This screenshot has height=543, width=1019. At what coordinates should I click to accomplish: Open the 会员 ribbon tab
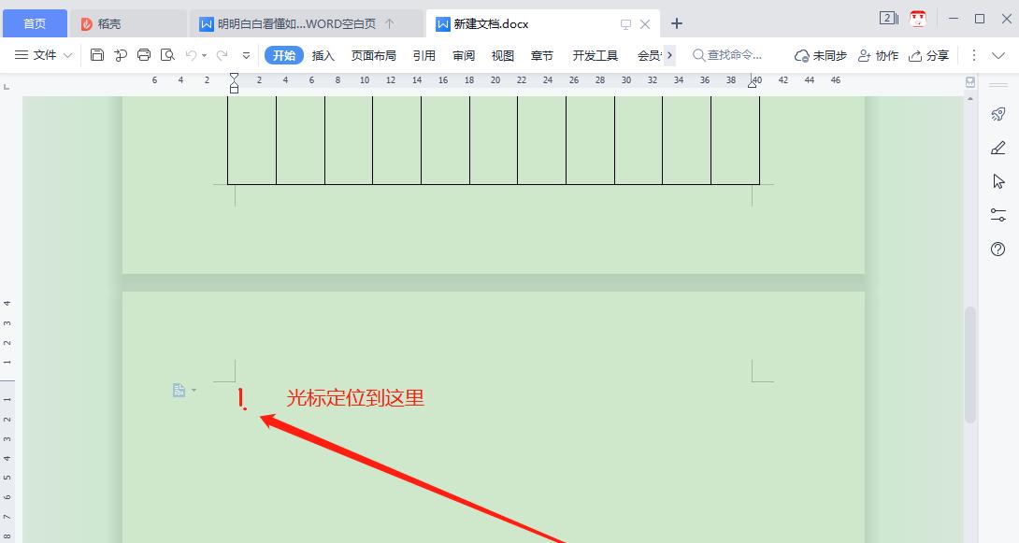pyautogui.click(x=649, y=55)
